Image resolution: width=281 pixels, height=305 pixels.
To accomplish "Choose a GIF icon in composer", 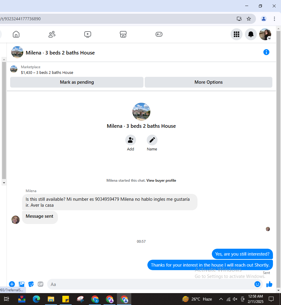I will point(41,284).
